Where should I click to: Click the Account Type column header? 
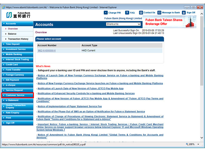[x=122, y=45]
